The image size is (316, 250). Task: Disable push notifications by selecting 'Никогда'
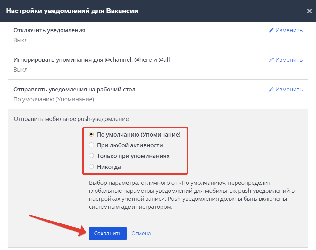(91, 167)
